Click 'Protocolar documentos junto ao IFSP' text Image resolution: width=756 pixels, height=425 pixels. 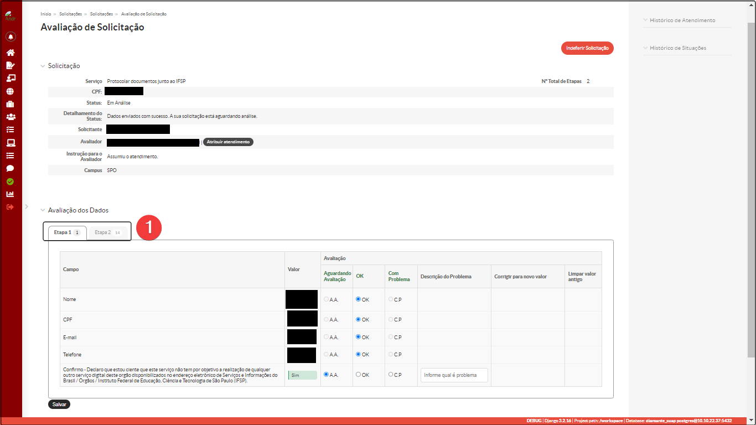[x=146, y=81]
